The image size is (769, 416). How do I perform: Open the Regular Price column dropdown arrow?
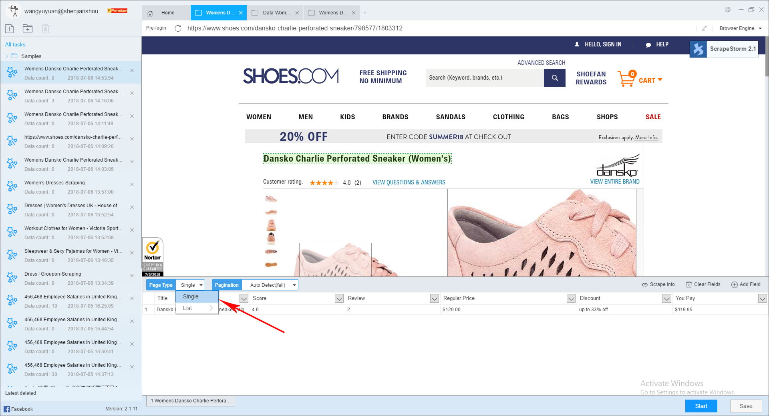pyautogui.click(x=571, y=298)
